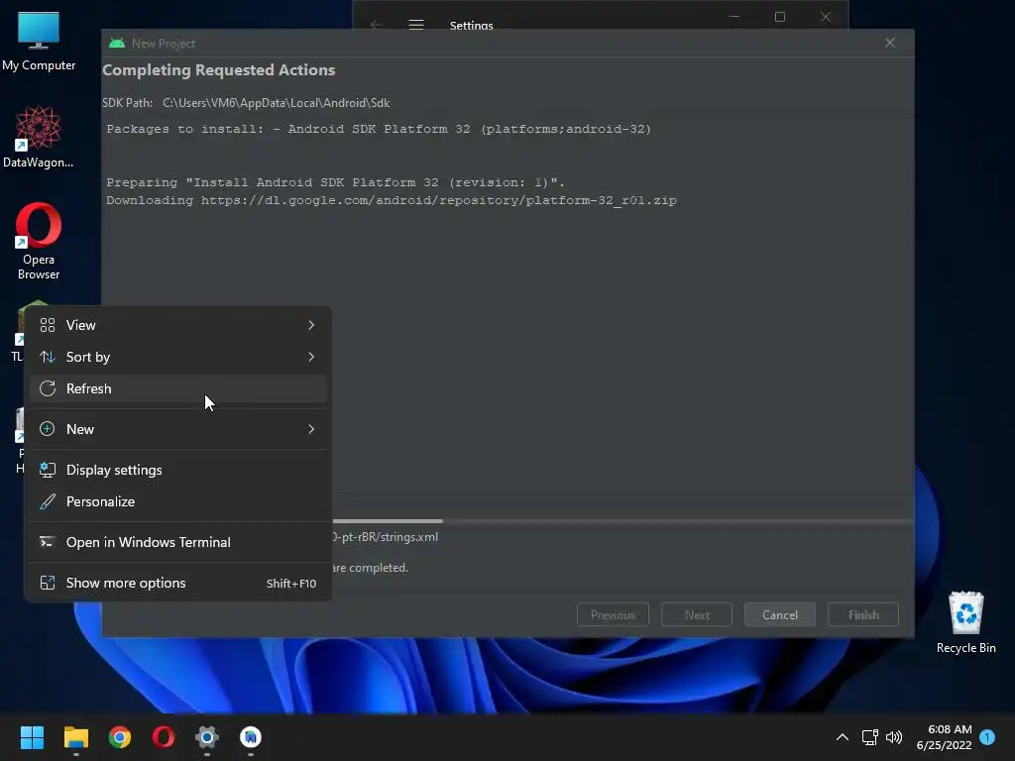The height and width of the screenshot is (761, 1015).
Task: Open the notification badge in taskbar
Action: (x=987, y=737)
